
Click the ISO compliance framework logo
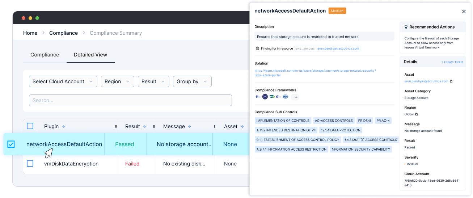286,97
